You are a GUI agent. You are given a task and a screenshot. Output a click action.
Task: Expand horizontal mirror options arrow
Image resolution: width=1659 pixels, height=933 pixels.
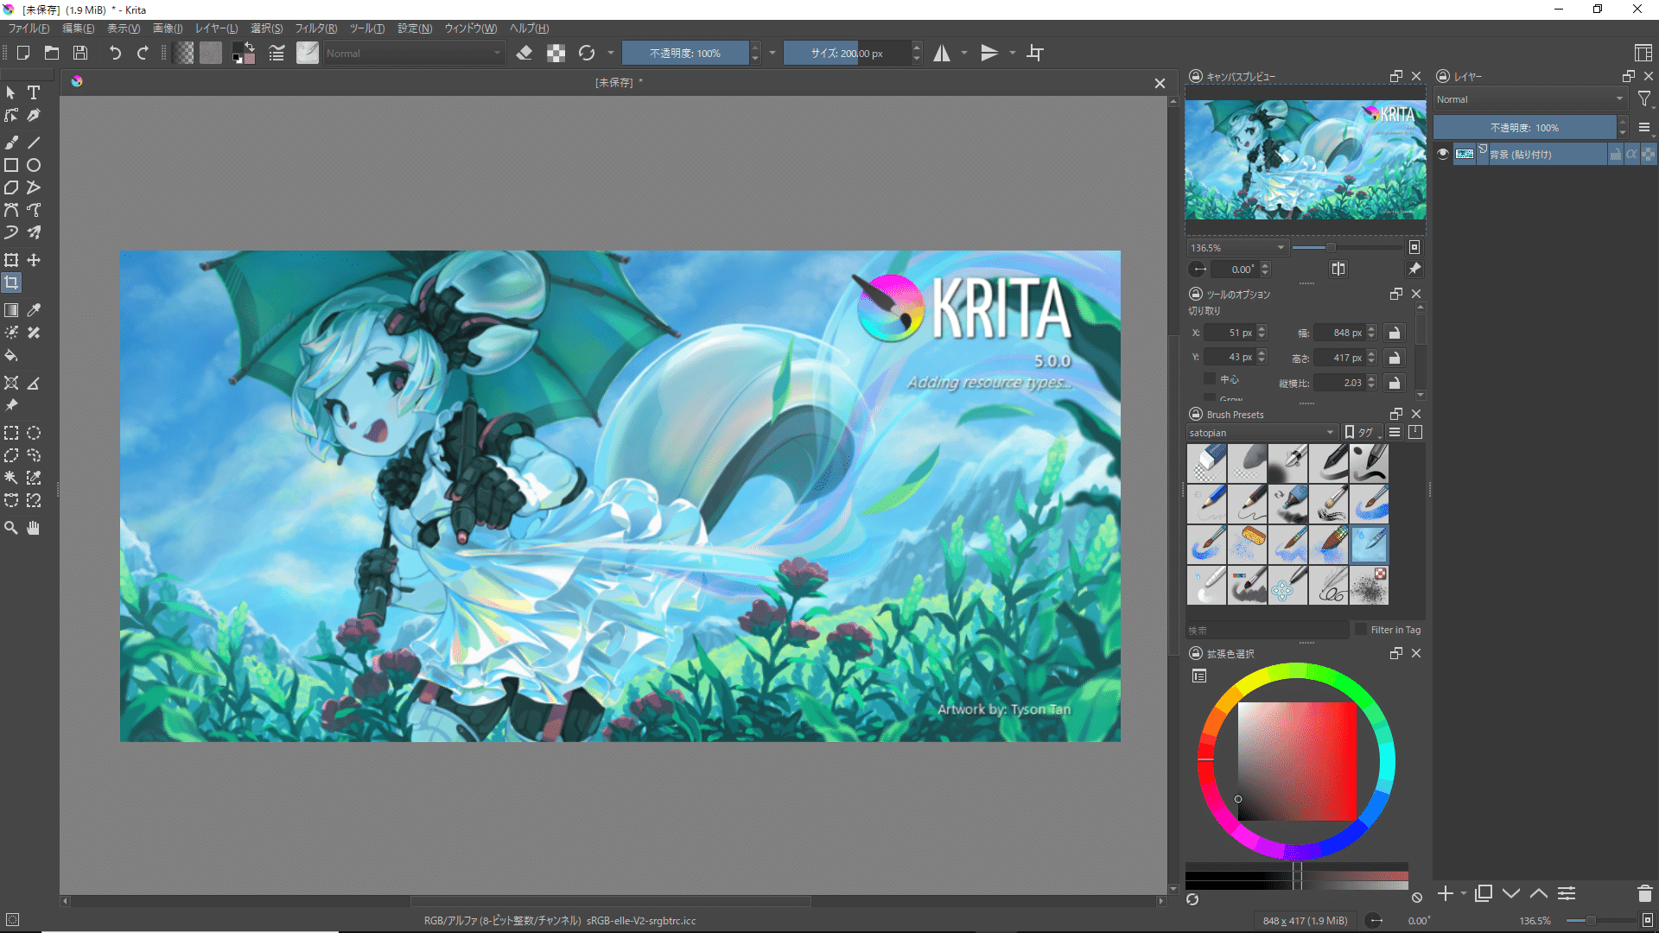pos(964,53)
